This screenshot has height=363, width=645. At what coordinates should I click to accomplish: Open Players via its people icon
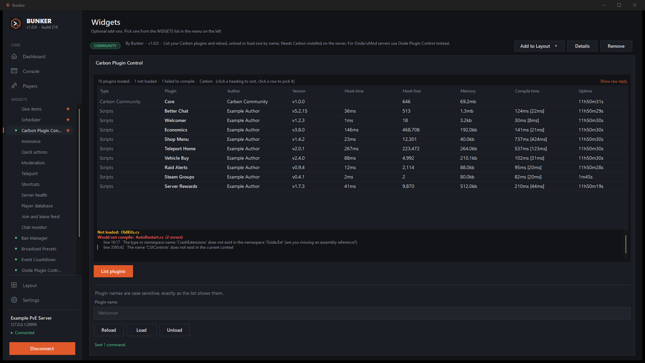14,86
